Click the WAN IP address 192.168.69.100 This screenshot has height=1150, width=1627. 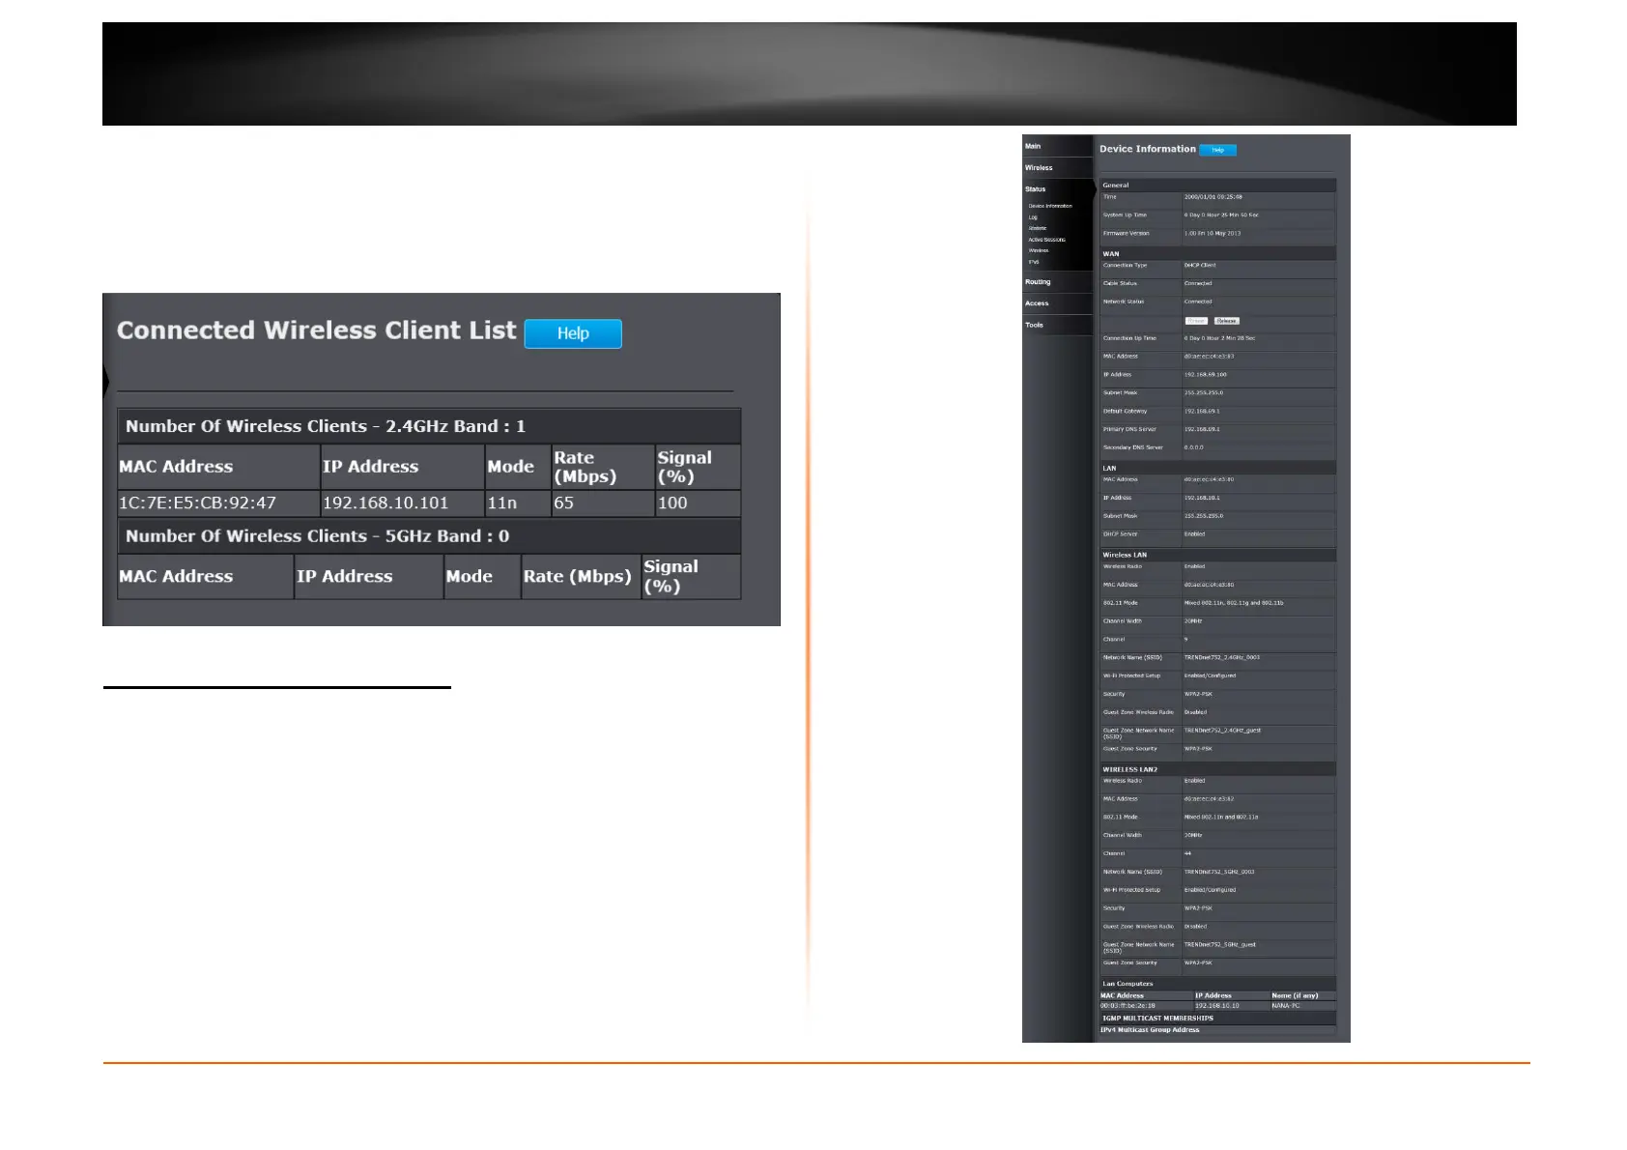coord(1206,375)
